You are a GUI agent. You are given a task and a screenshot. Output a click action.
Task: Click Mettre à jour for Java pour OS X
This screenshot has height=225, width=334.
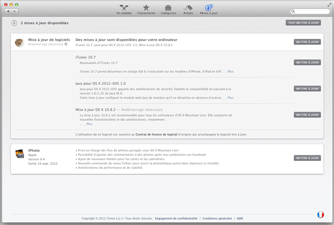point(307,89)
